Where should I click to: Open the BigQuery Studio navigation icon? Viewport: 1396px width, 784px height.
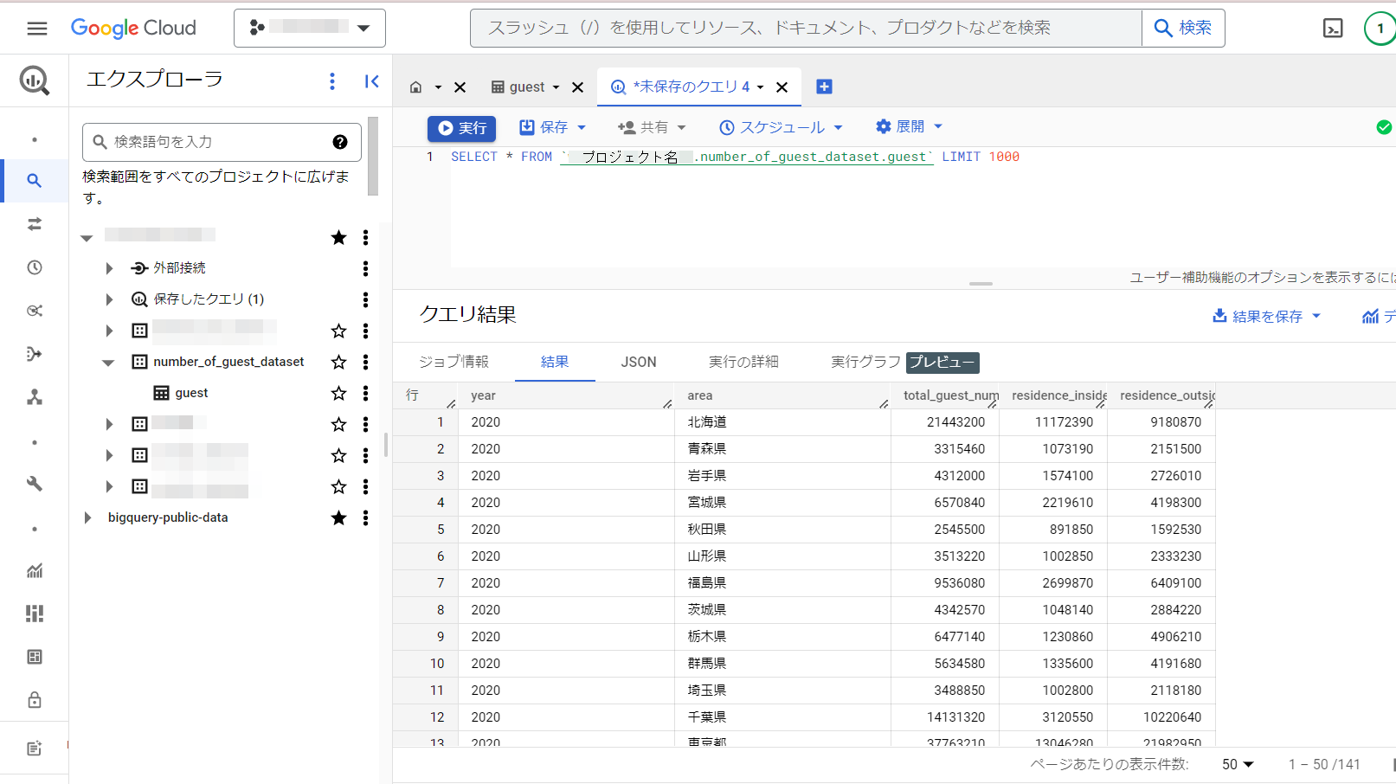click(x=35, y=80)
